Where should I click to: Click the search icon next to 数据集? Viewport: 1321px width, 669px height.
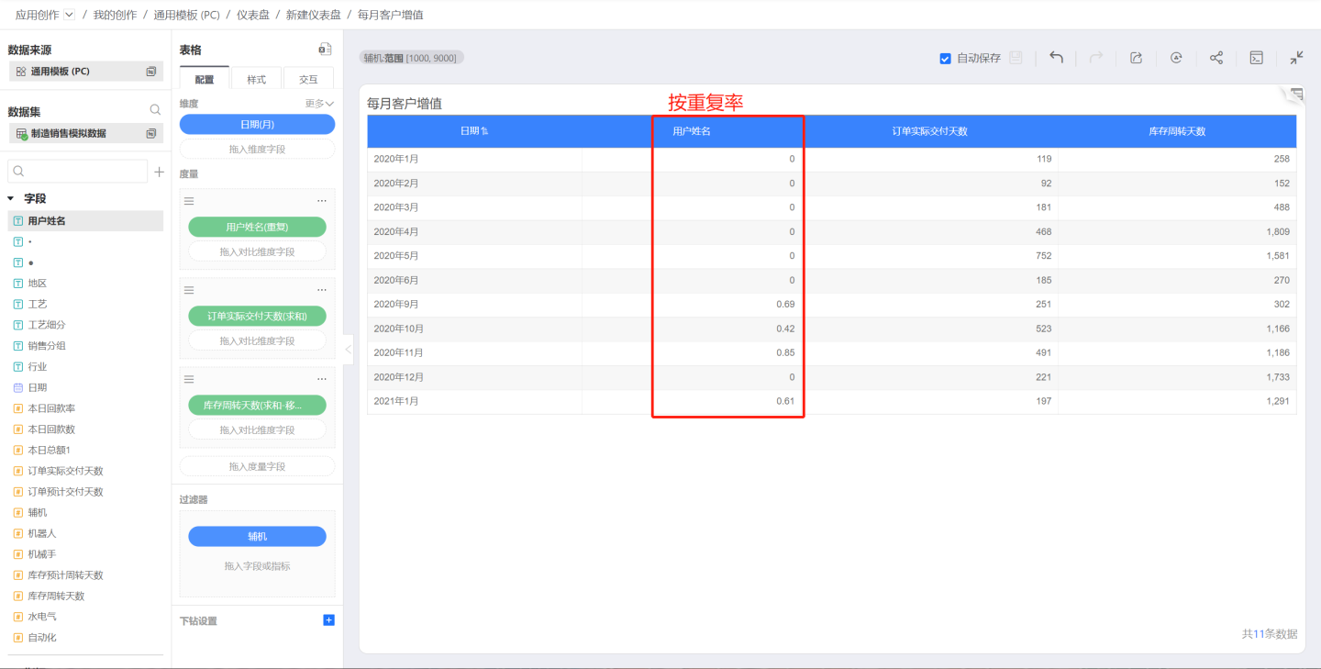(x=155, y=110)
